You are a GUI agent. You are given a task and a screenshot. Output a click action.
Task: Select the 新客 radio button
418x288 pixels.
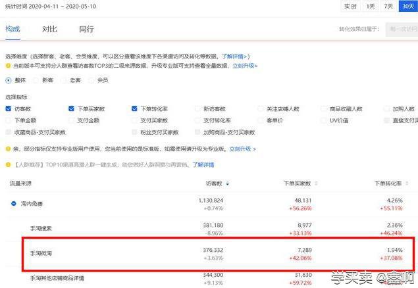coord(36,80)
